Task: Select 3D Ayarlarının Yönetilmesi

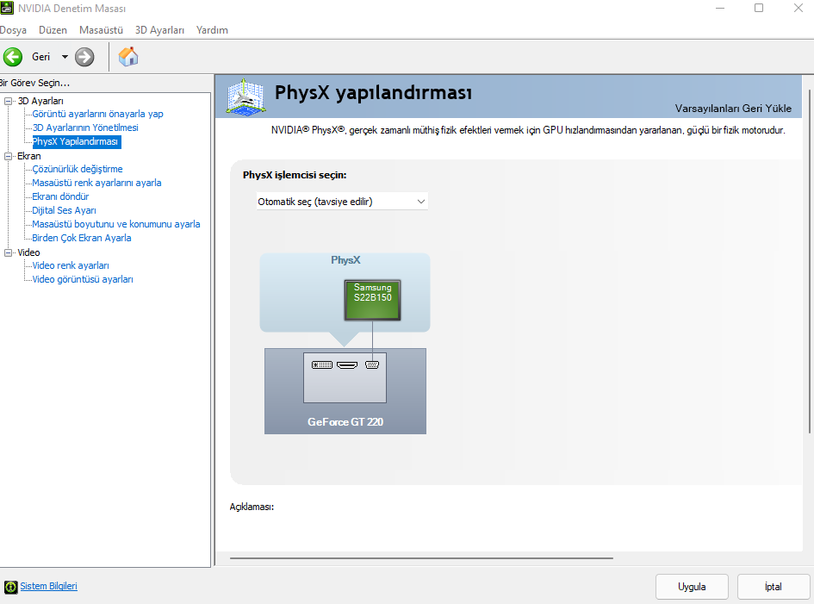Action: [x=85, y=128]
